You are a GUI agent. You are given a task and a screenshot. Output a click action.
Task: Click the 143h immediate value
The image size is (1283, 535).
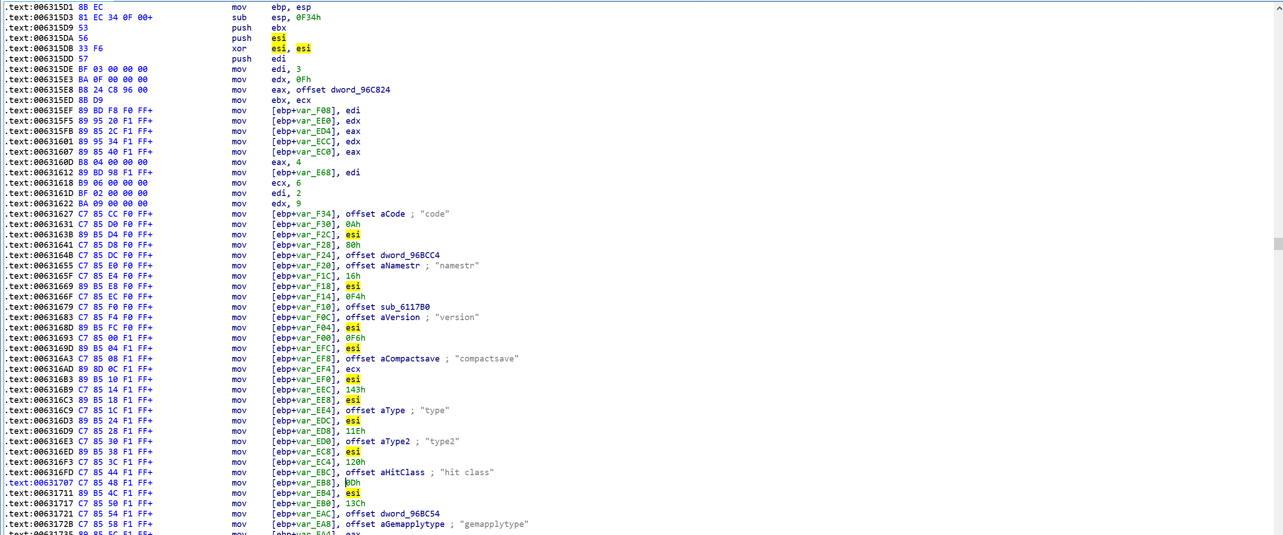(x=356, y=390)
